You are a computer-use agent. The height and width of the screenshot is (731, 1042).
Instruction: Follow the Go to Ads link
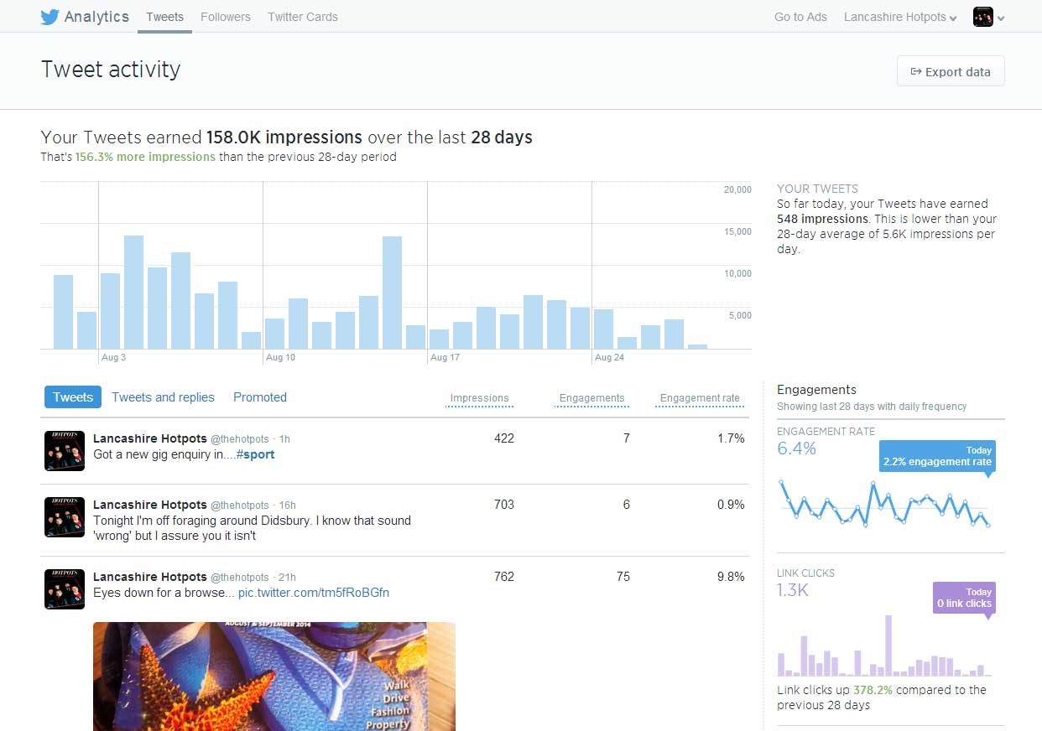(800, 17)
